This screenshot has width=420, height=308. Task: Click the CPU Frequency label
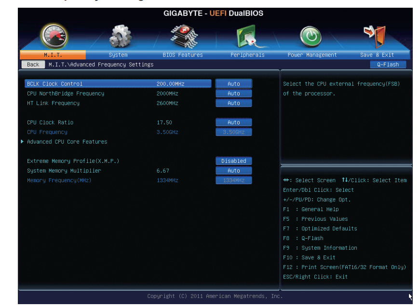coord(47,132)
